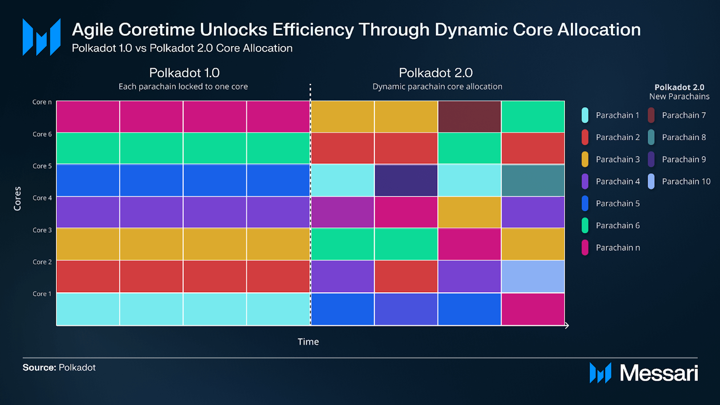This screenshot has height=405, width=720.
Task: Click the Parachain n pink legend swatch
Action: 585,248
